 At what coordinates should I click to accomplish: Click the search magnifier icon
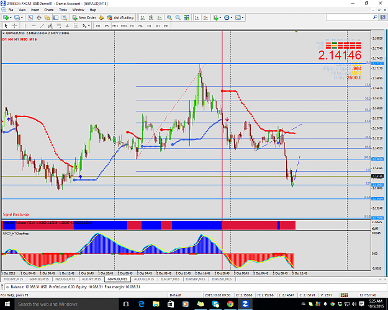[375, 17]
